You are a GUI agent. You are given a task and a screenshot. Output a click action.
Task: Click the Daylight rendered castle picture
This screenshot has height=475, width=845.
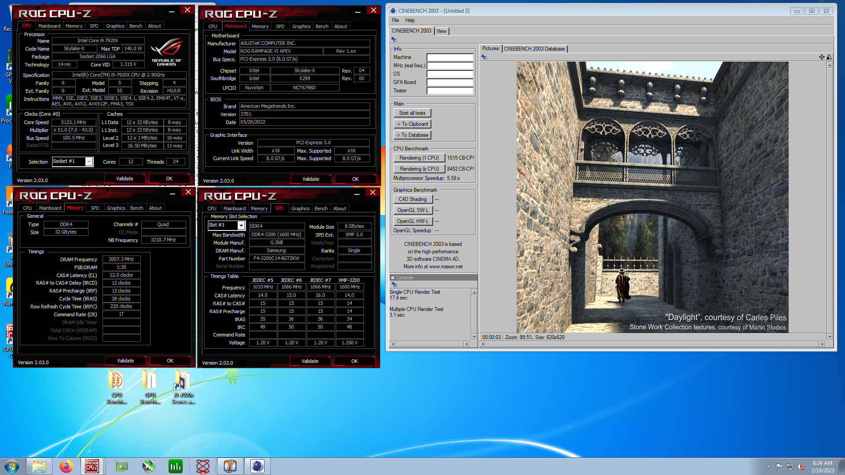tap(652, 197)
